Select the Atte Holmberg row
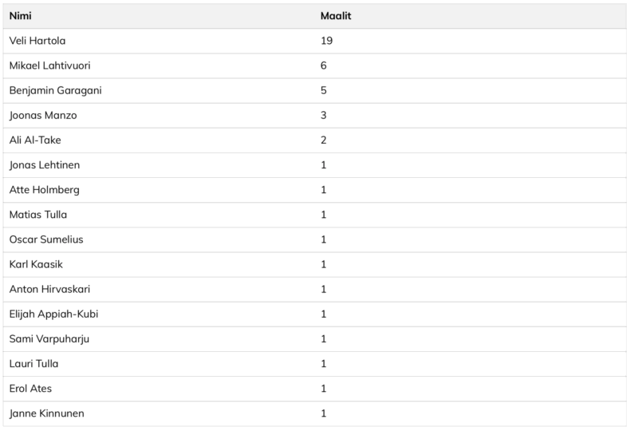630x431 pixels. (x=44, y=190)
